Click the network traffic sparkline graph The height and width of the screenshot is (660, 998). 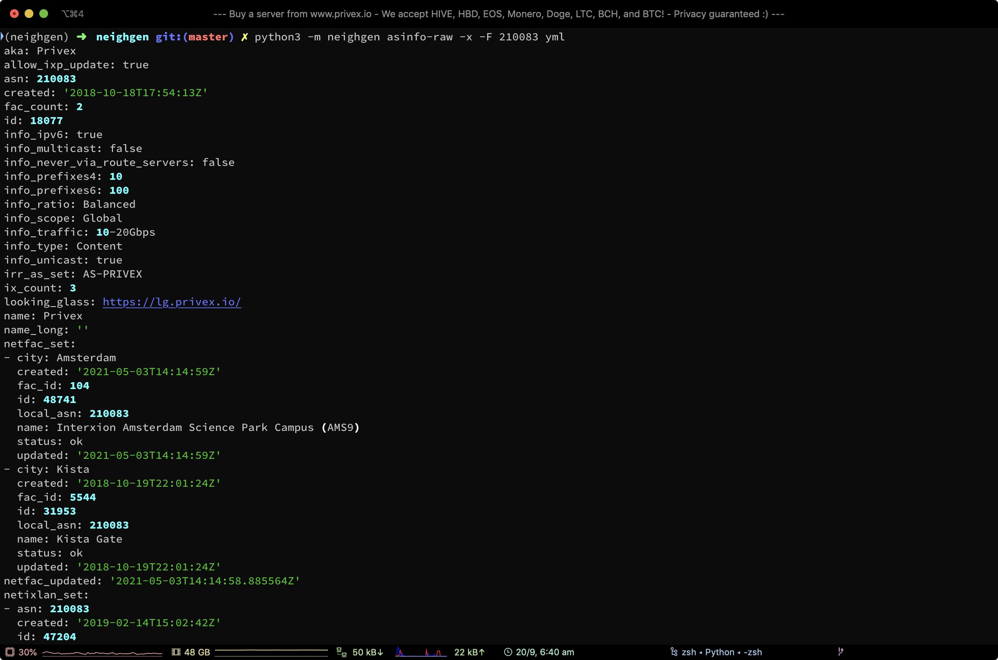tap(420, 652)
